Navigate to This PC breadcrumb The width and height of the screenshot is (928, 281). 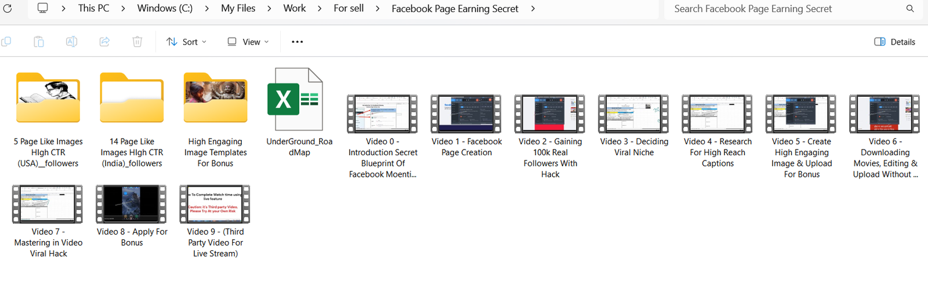click(x=94, y=8)
